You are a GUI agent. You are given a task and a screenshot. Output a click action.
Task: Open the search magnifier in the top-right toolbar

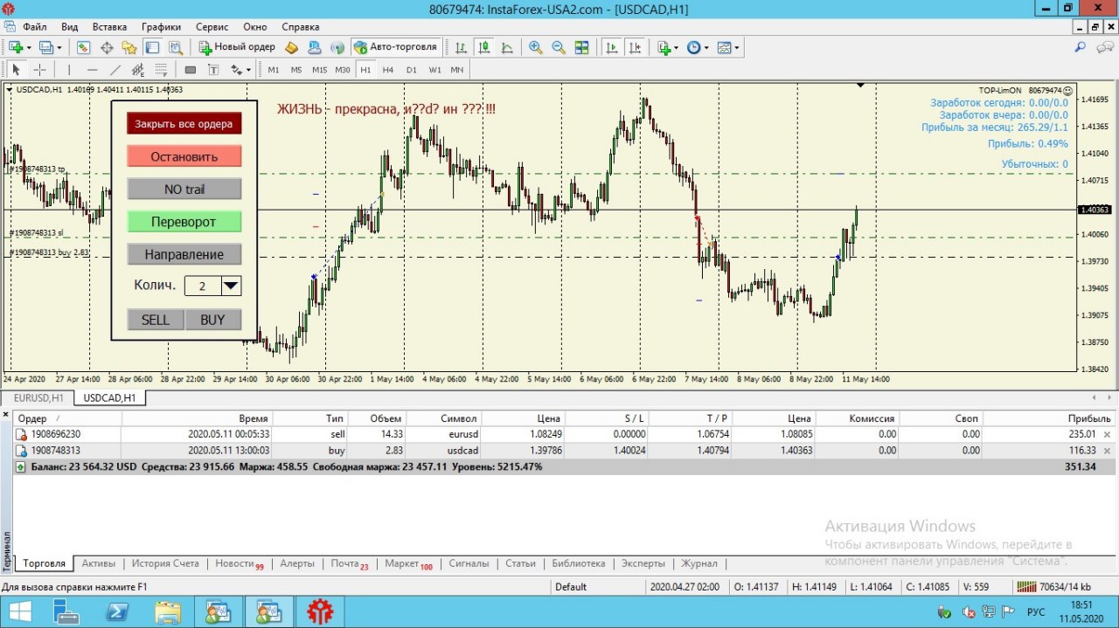1081,47
